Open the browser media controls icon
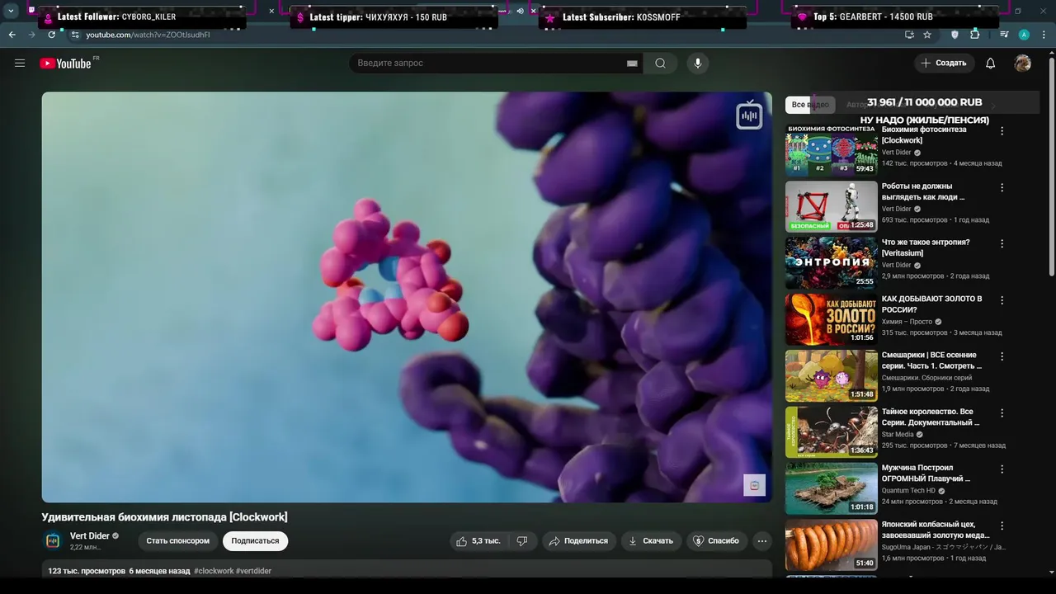This screenshot has width=1056, height=594. point(1004,35)
